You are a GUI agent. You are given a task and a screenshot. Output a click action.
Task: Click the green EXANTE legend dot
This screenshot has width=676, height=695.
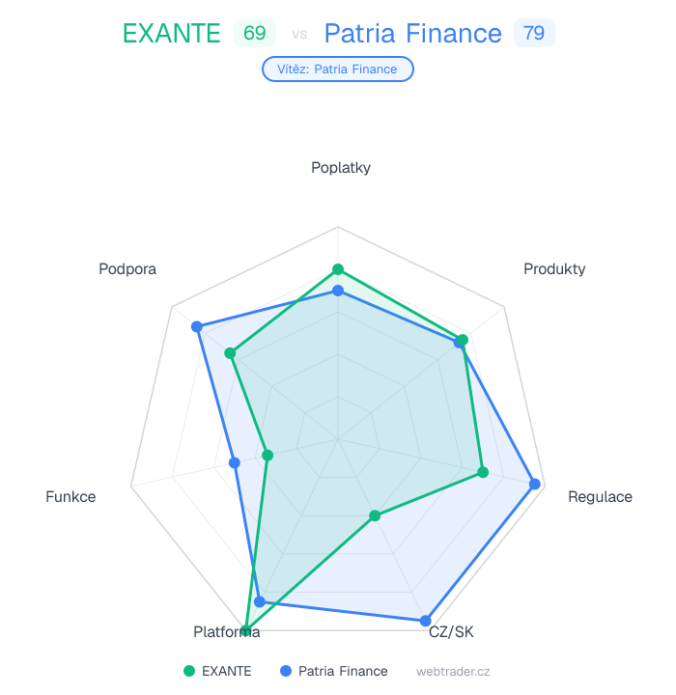tap(189, 671)
